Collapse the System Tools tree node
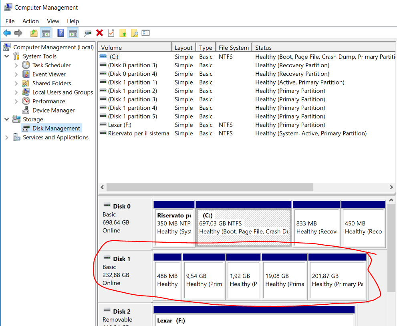The image size is (397, 326). (7, 56)
